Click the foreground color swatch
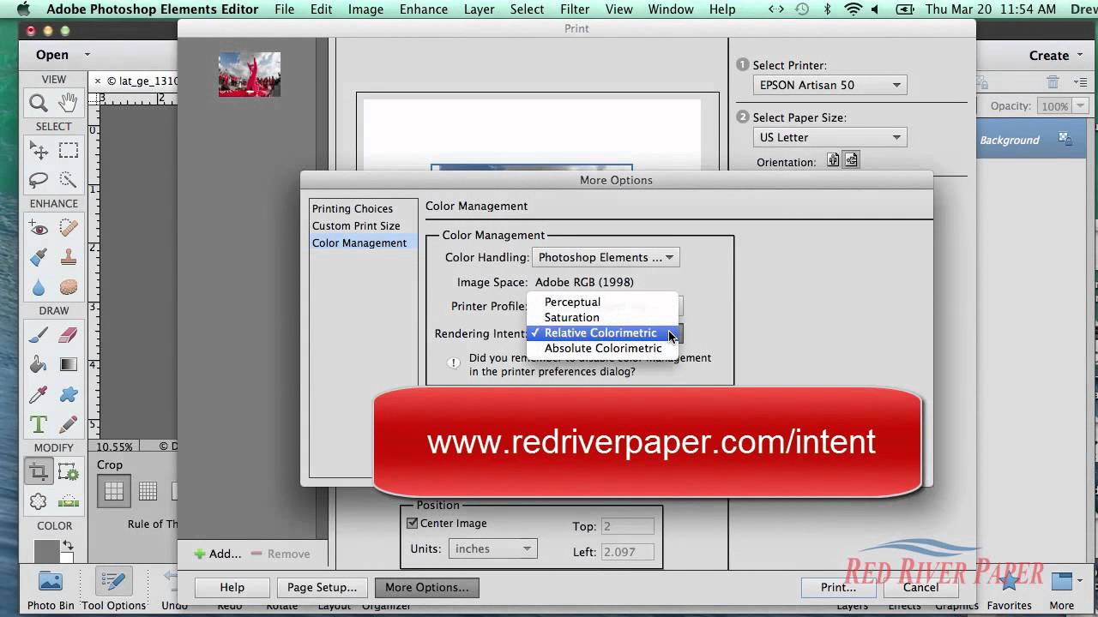The image size is (1098, 617). tap(46, 551)
